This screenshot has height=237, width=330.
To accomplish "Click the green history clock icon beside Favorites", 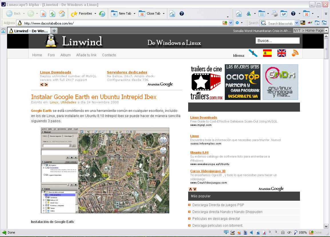I will click(x=102, y=14).
